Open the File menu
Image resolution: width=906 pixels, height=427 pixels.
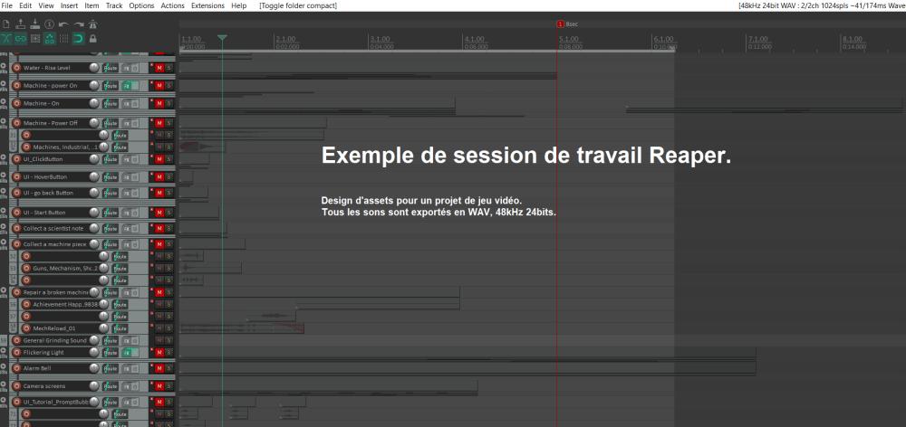pos(7,5)
